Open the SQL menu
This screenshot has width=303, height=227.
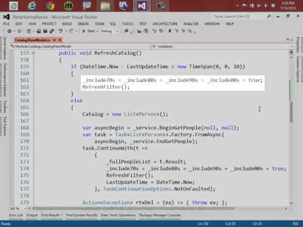click(x=113, y=24)
